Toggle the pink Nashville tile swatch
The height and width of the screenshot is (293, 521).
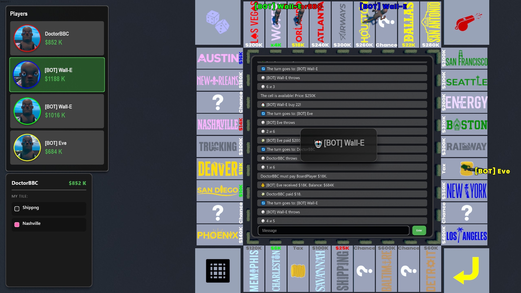(17, 224)
